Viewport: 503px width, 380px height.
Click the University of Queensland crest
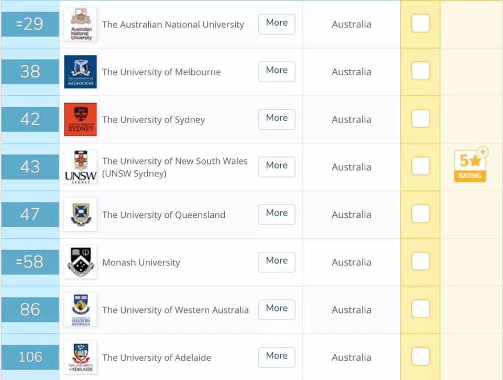point(81,215)
